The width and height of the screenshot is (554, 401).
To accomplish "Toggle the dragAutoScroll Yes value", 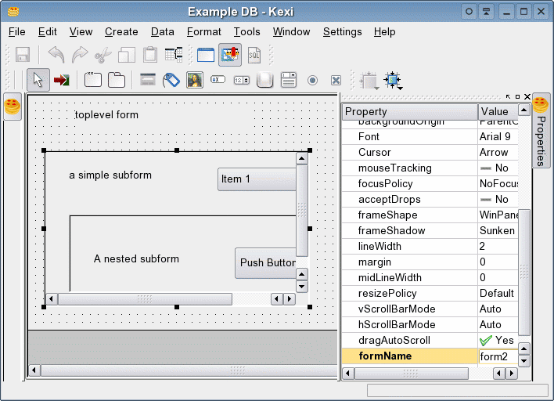I will click(497, 341).
